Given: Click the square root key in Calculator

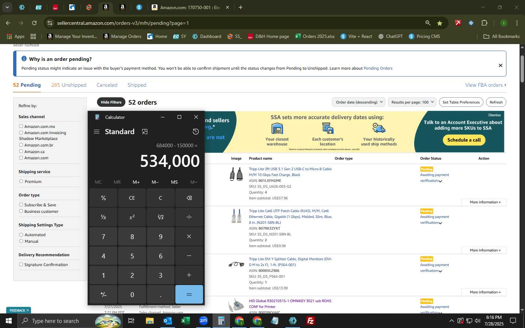Looking at the screenshot, I should [160, 217].
